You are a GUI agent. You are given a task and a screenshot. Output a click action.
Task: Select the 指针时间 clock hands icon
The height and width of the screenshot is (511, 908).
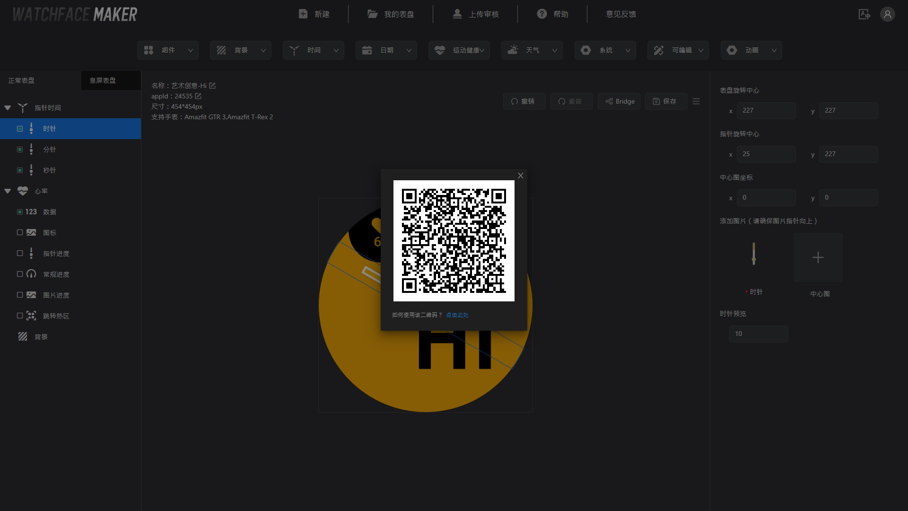tap(23, 108)
